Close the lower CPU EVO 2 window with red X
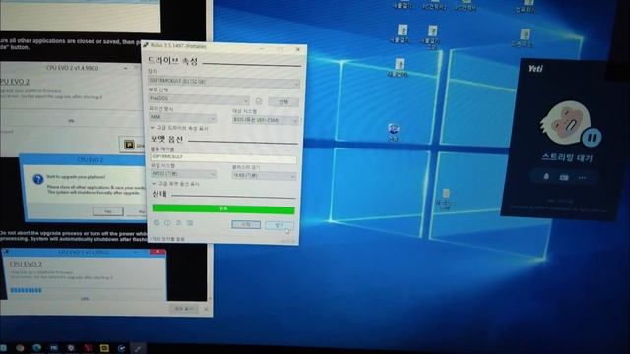 click(x=157, y=252)
